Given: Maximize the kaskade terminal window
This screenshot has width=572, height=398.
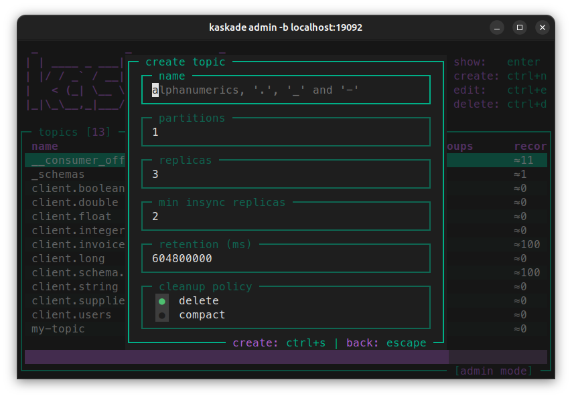Looking at the screenshot, I should pos(520,27).
